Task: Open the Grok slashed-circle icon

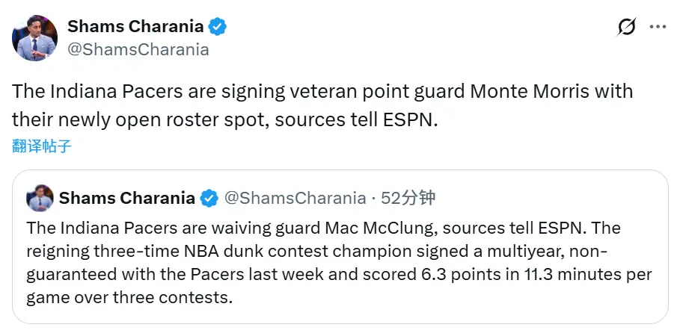Action: click(626, 28)
